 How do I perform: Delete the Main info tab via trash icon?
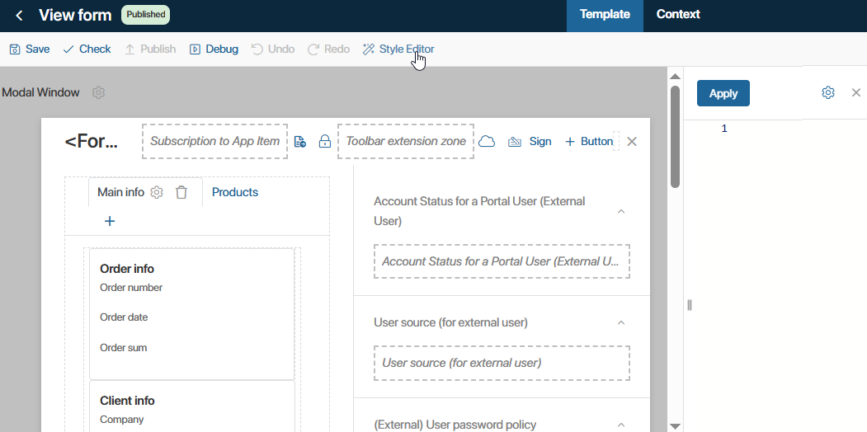coord(181,192)
